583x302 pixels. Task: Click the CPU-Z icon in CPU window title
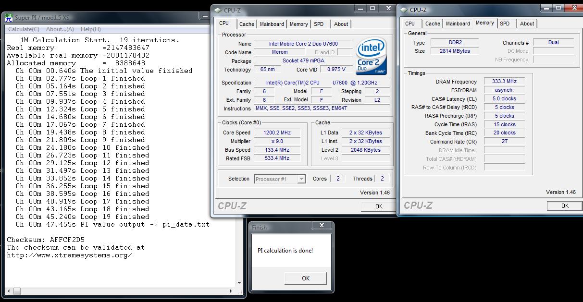pyautogui.click(x=218, y=10)
